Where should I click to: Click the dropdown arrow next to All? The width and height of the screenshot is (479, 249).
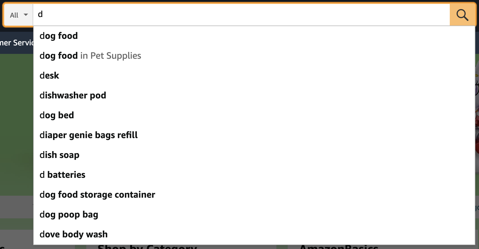click(25, 15)
